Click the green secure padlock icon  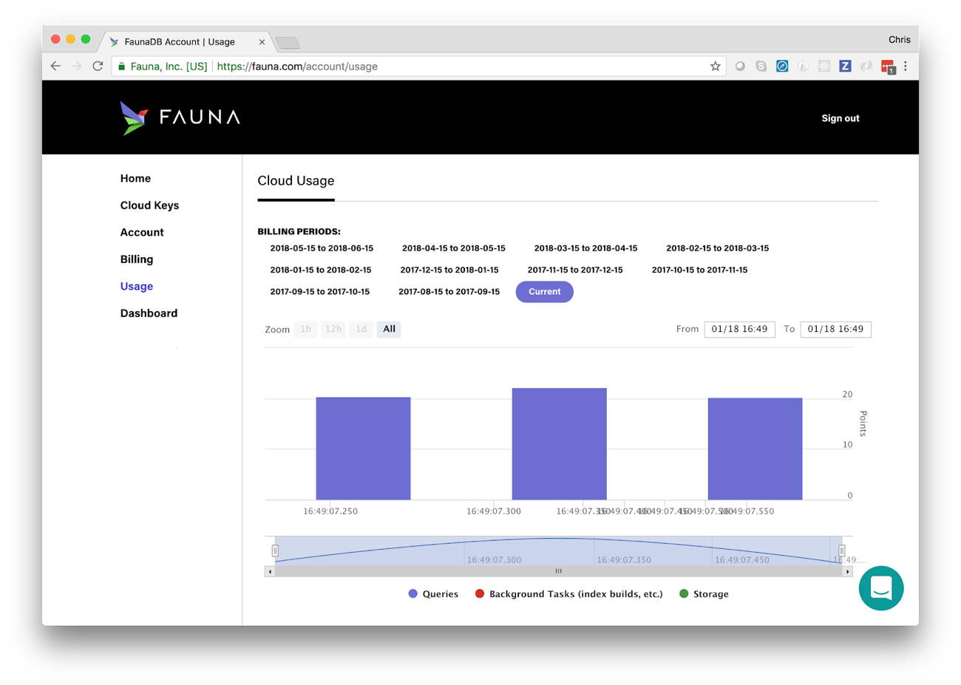pos(122,67)
